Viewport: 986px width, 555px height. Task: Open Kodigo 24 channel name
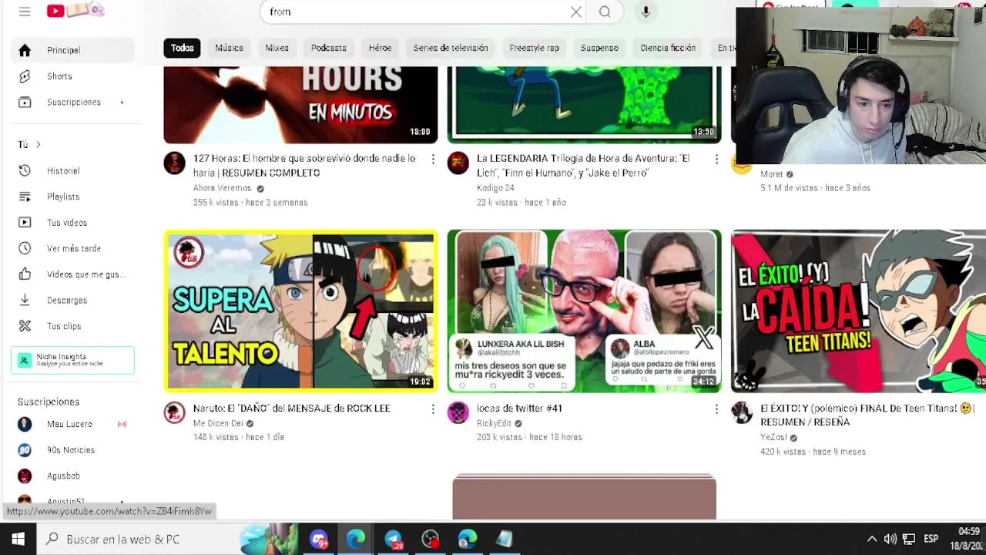coord(495,188)
